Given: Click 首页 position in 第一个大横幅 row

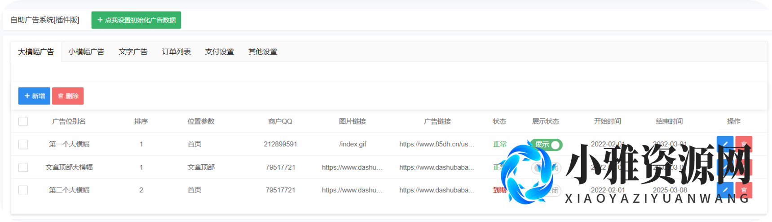Looking at the screenshot, I should (194, 144).
